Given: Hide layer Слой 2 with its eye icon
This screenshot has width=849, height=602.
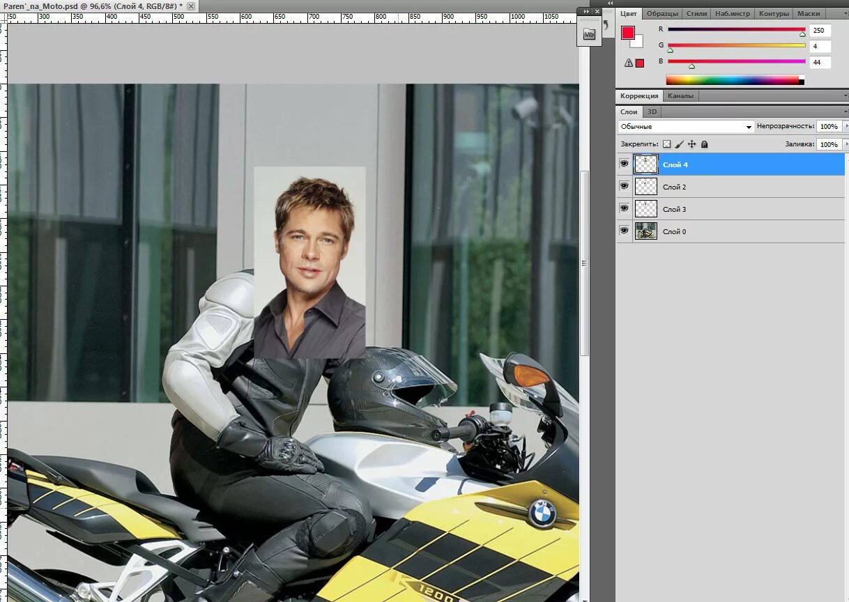Looking at the screenshot, I should click(624, 187).
